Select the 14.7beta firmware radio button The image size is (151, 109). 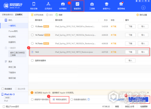32,43
